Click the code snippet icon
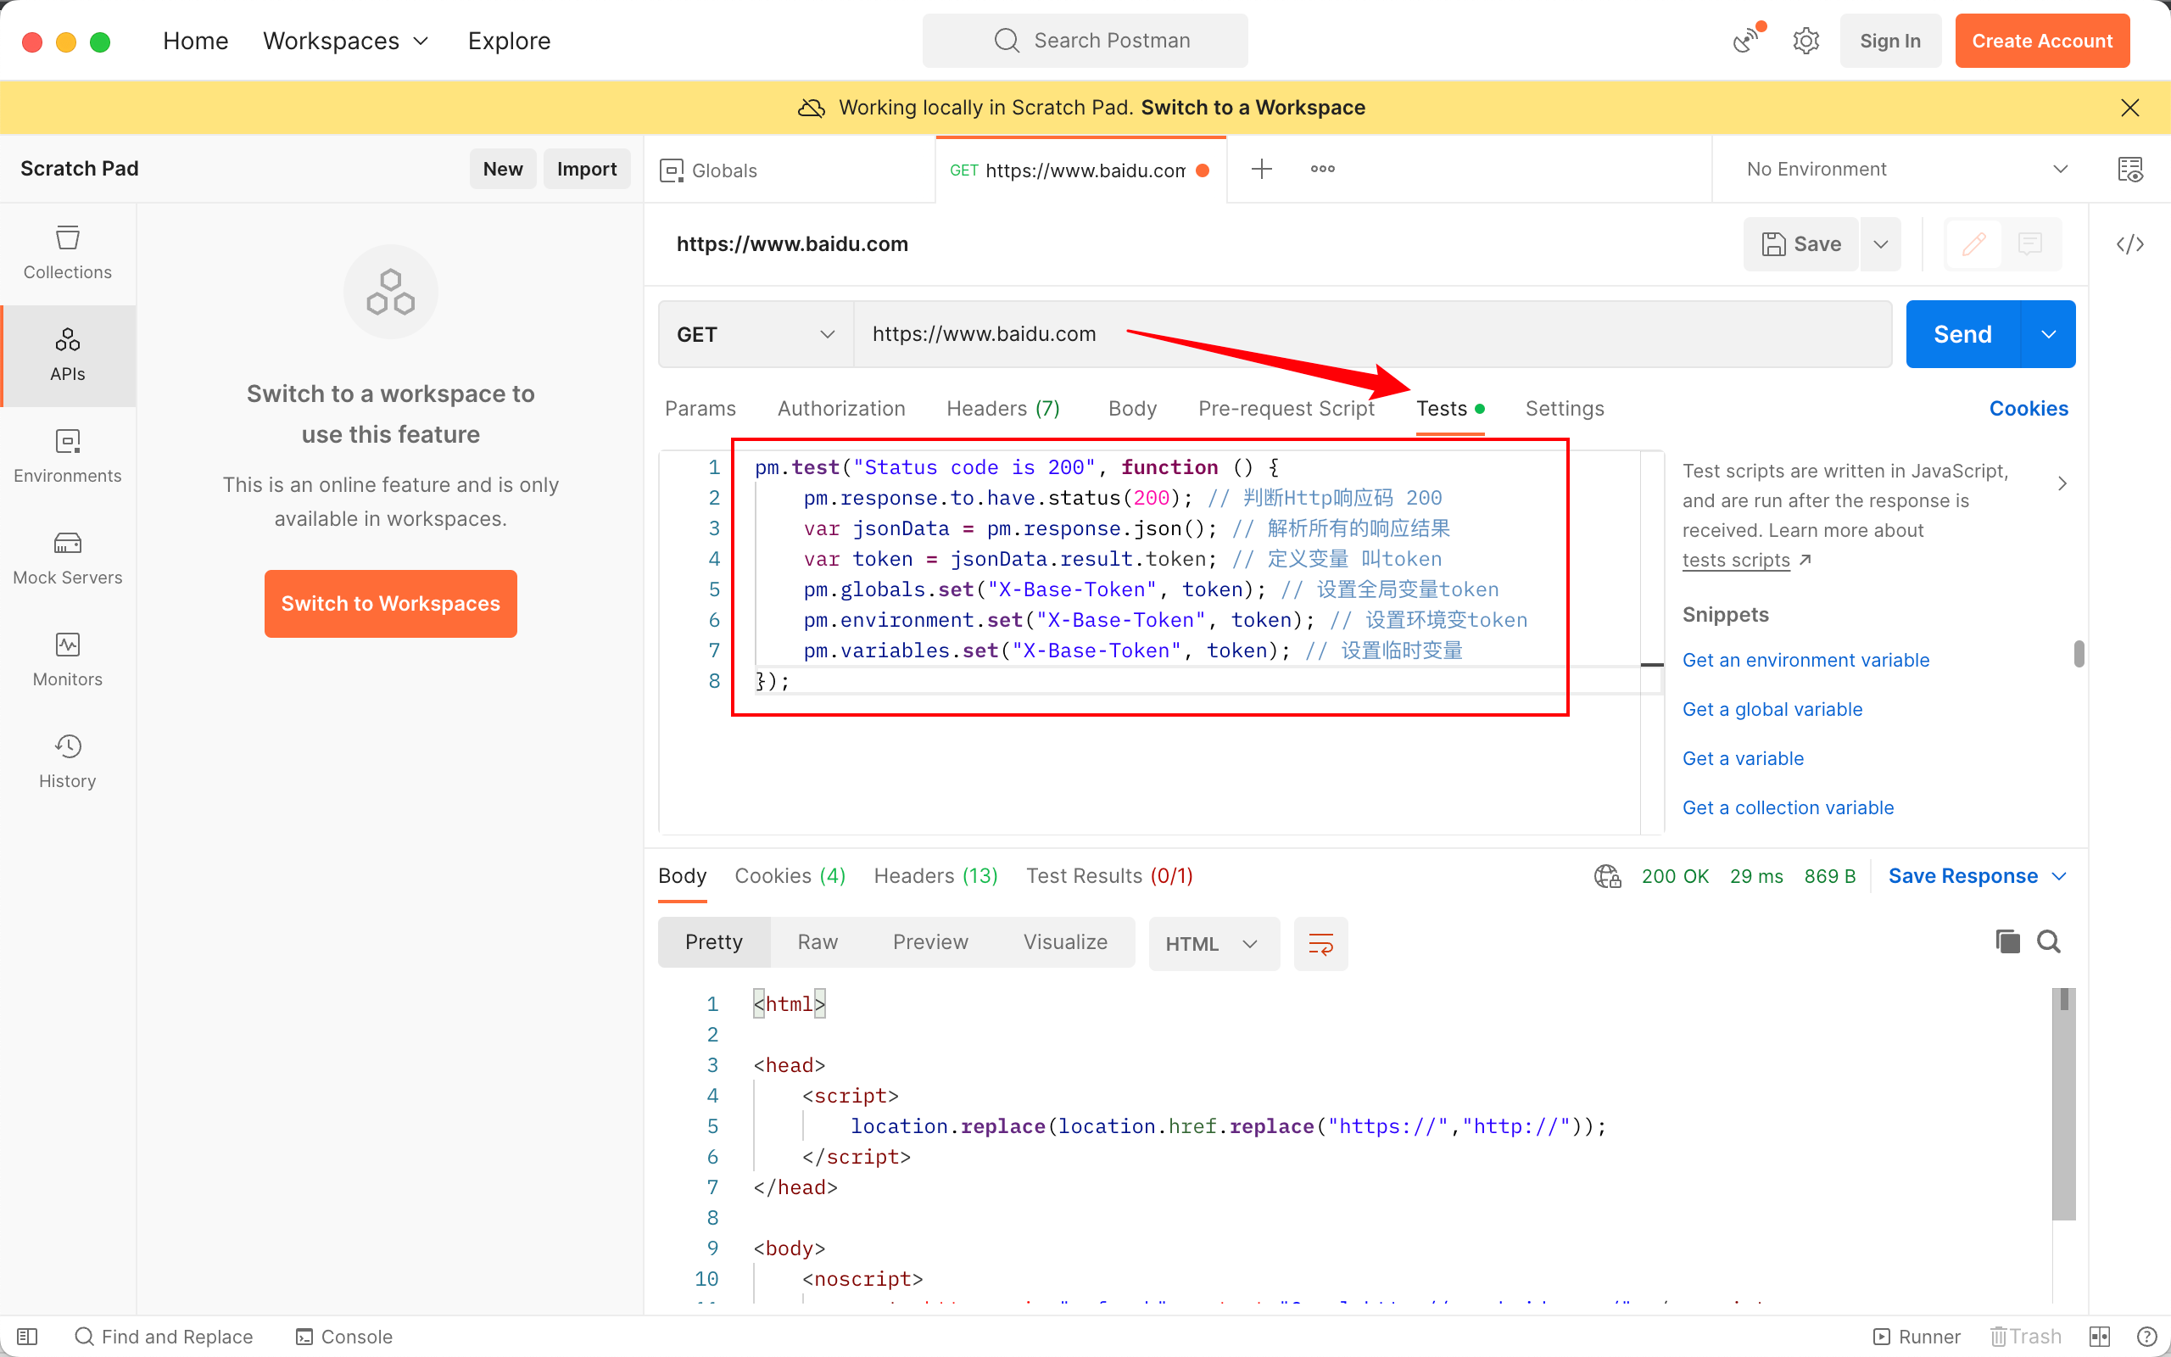Screen dimensions: 2171x1357 tap(2129, 244)
